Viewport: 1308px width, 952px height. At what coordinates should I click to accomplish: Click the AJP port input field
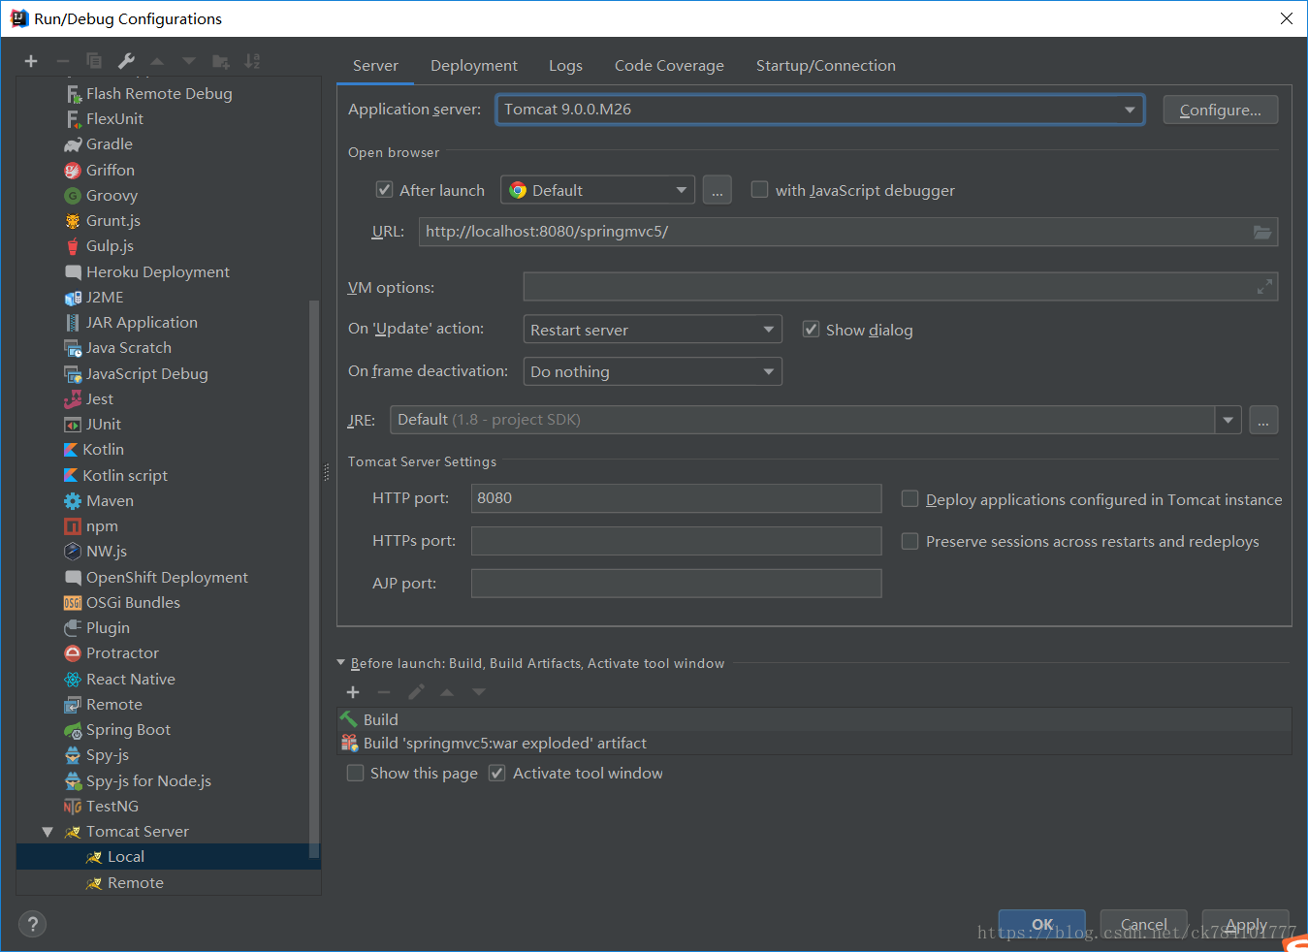[x=676, y=584]
